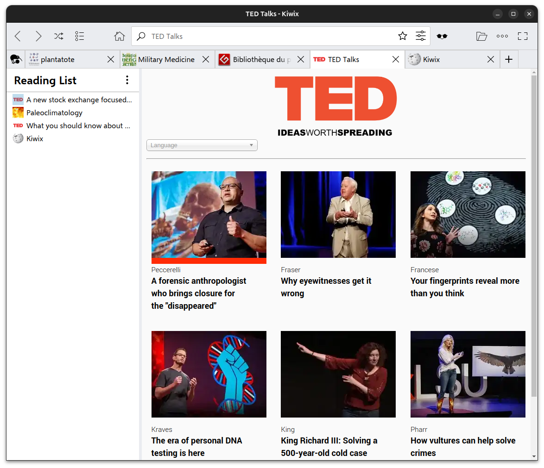Toggle the reading list sidebar glasses icon
544x468 pixels.
point(442,36)
